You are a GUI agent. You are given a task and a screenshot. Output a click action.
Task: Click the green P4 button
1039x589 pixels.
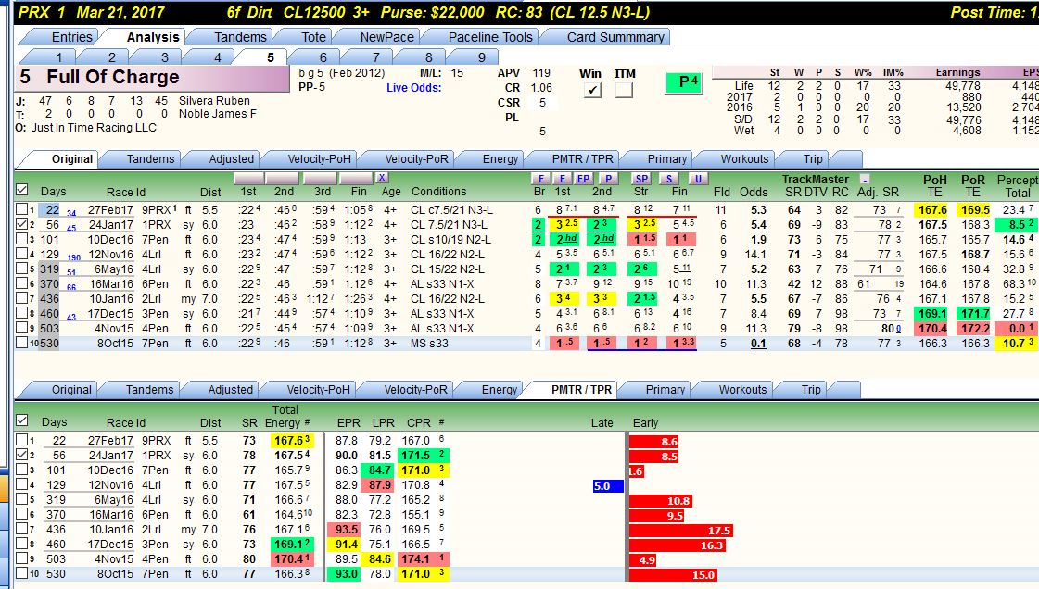click(x=684, y=82)
